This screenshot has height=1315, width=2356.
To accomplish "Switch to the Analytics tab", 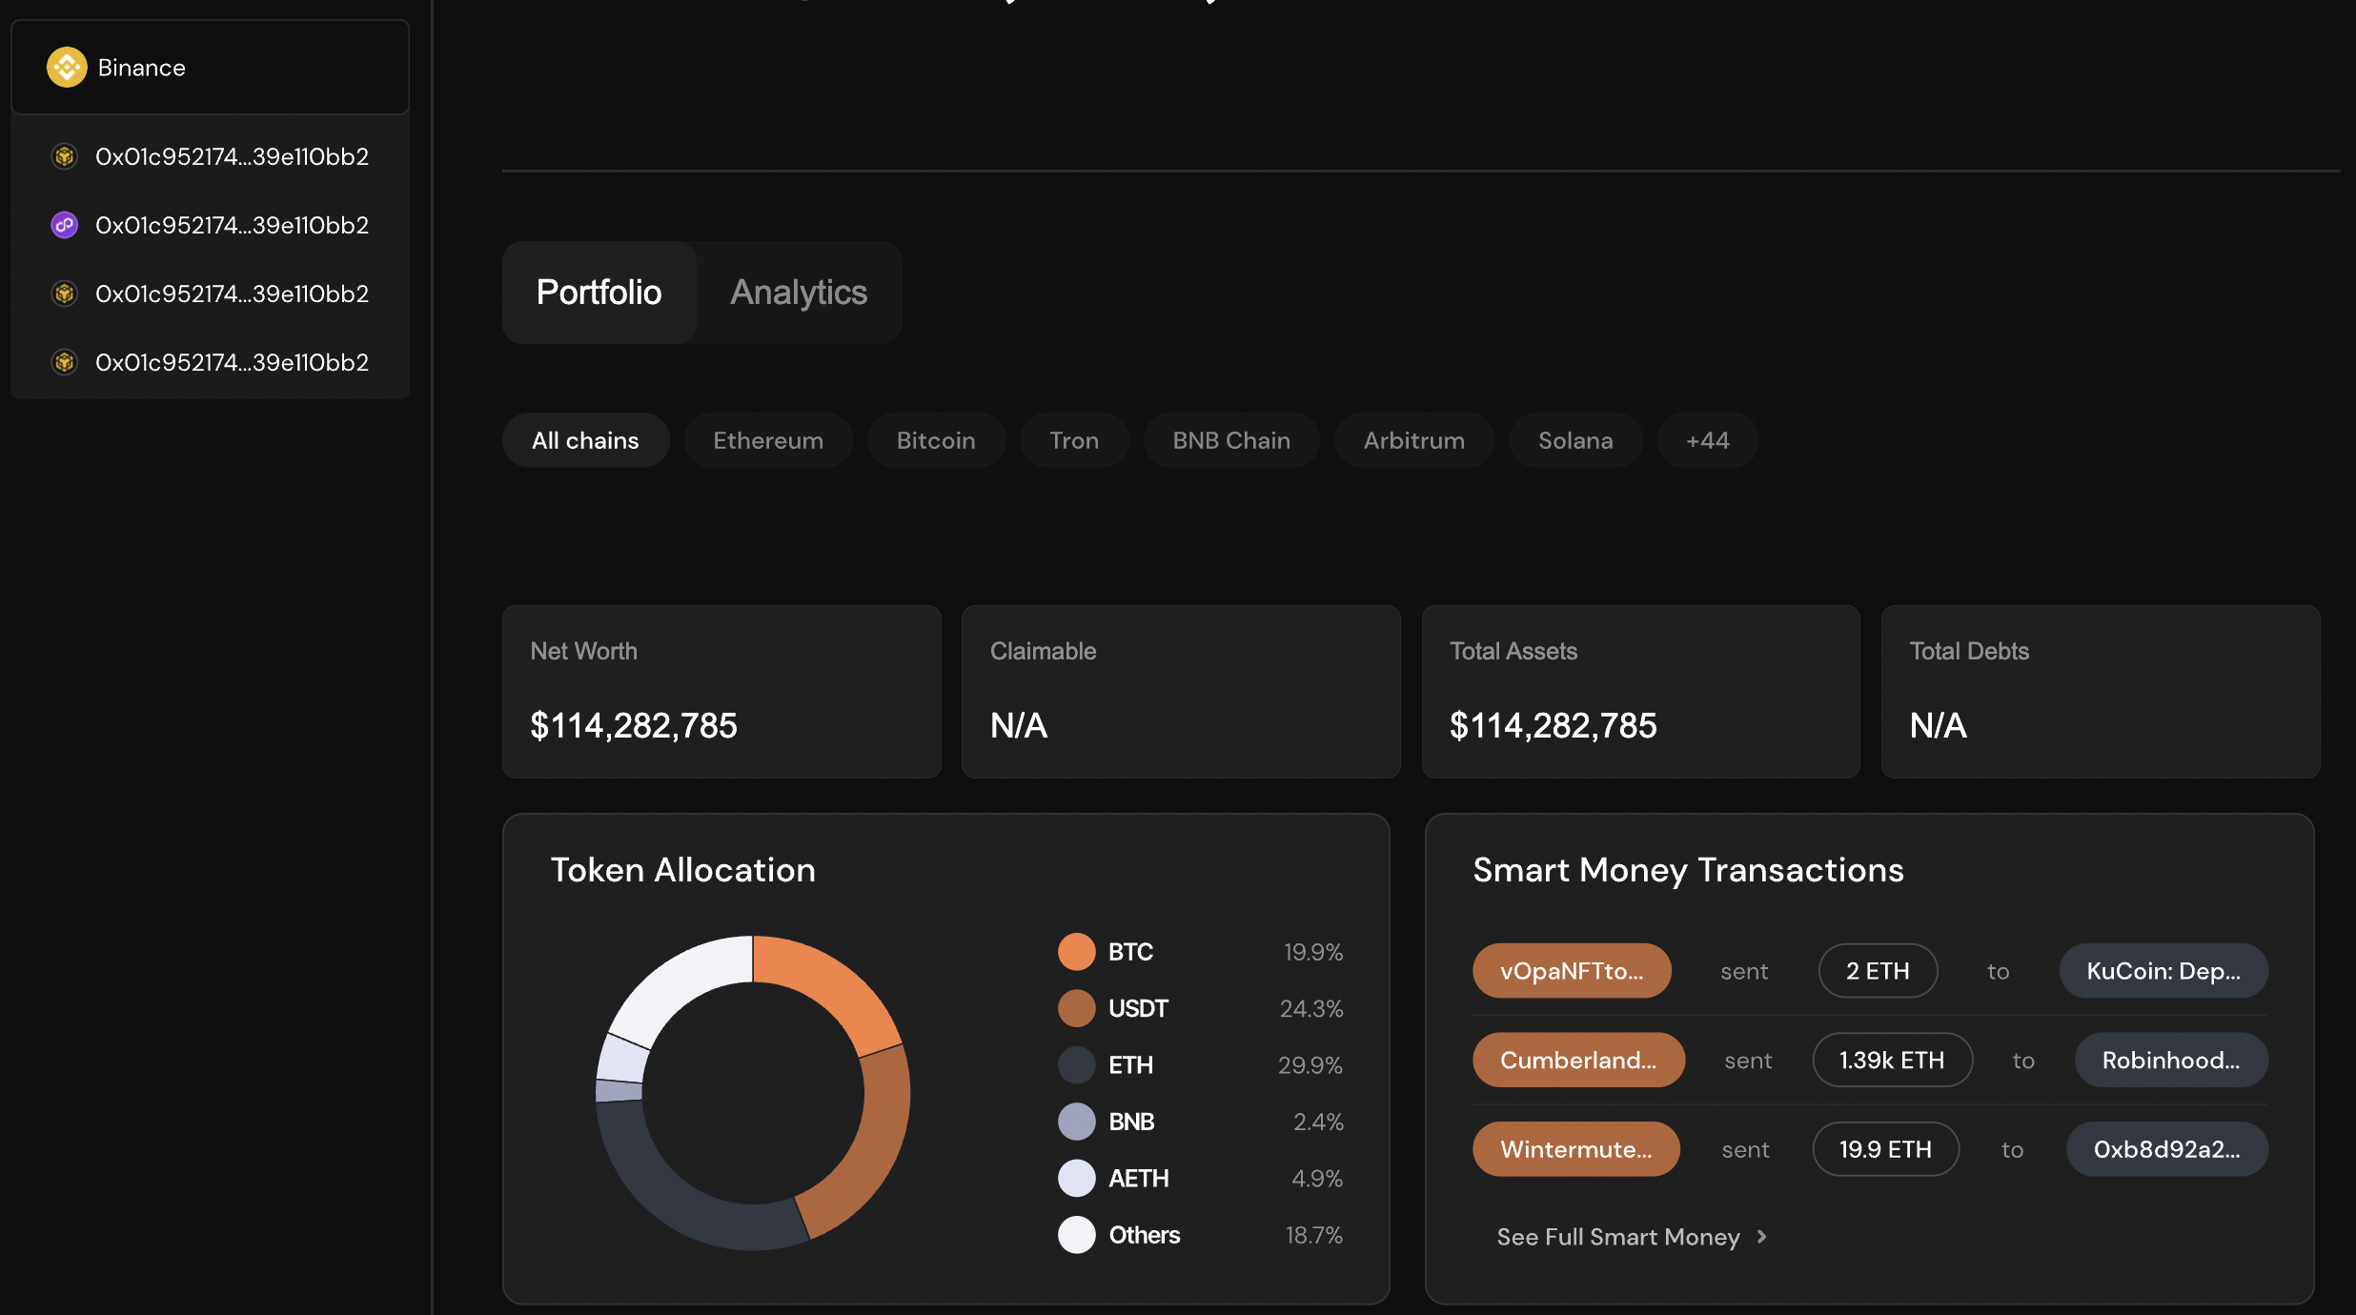I will pyautogui.click(x=799, y=293).
